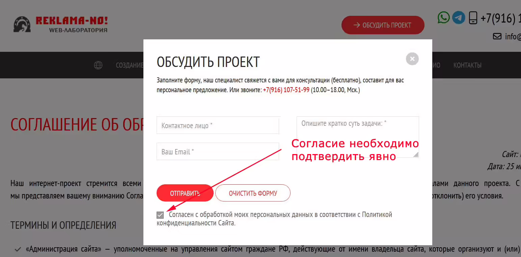Click the globe language icon in navigation

tap(98, 65)
